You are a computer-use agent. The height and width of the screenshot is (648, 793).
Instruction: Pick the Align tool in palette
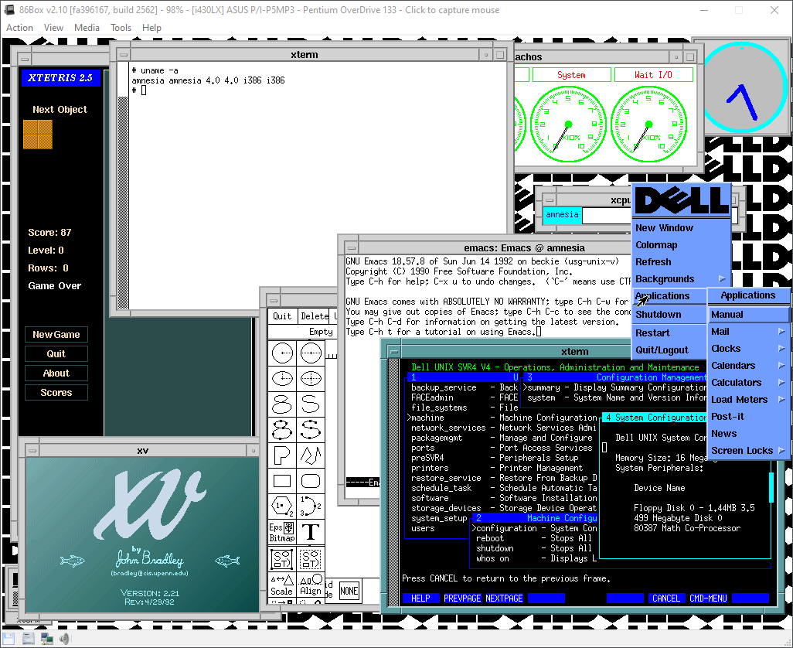coord(311,585)
